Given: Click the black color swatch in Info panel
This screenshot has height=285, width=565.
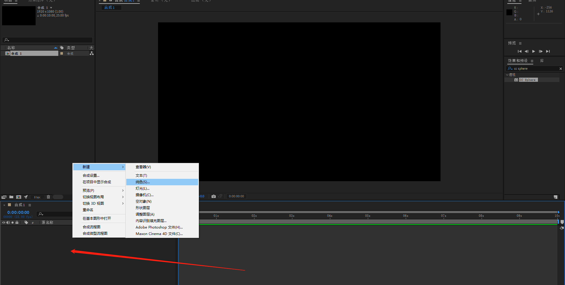Looking at the screenshot, I should coord(509,12).
